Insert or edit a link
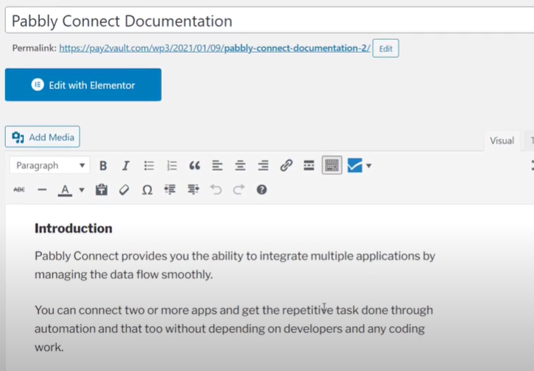The height and width of the screenshot is (371, 534). [x=286, y=166]
